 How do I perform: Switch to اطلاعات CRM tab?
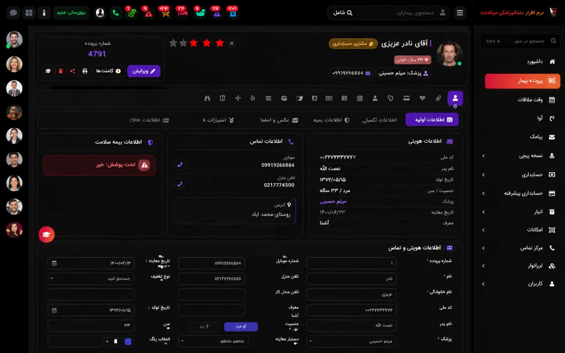(150, 120)
